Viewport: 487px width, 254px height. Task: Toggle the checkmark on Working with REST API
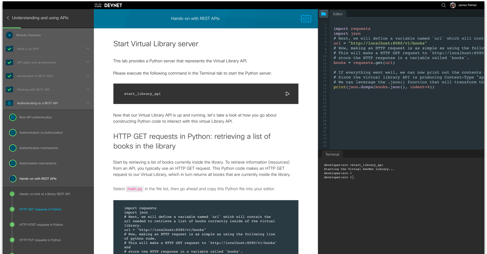pos(9,89)
